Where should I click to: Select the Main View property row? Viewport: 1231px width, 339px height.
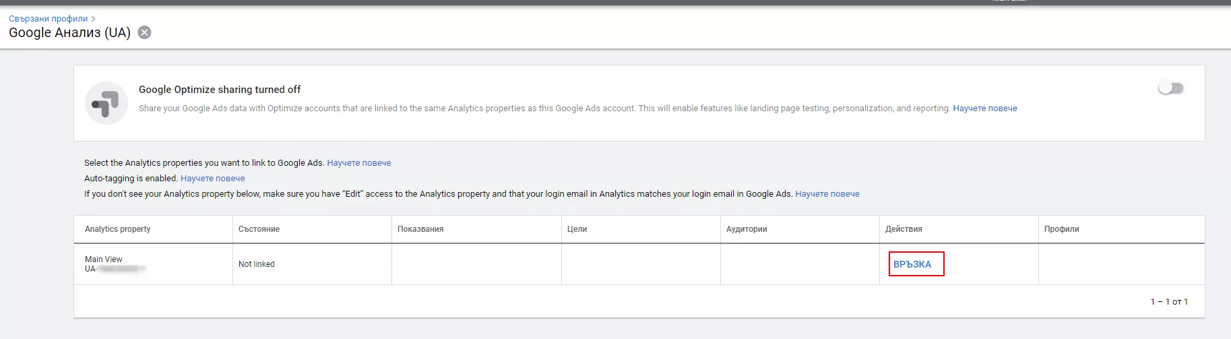(x=639, y=264)
